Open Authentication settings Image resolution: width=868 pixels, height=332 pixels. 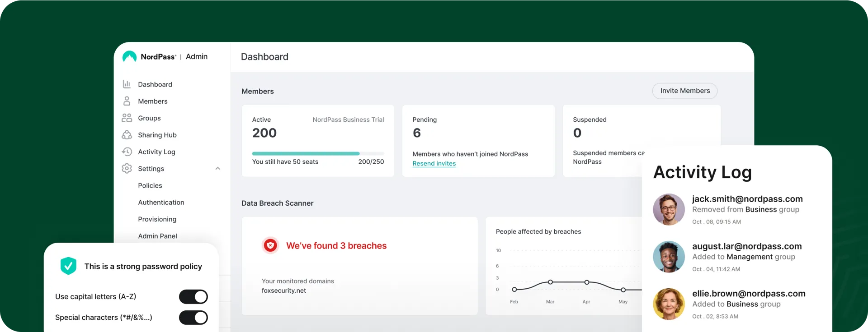[161, 202]
